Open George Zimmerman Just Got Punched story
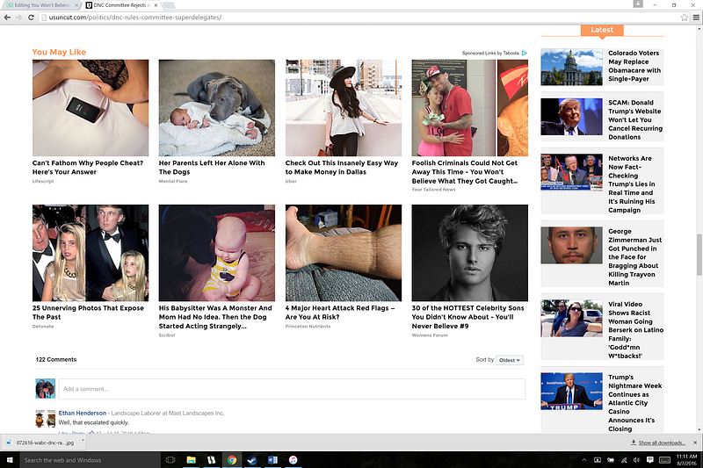Image resolution: width=703 pixels, height=468 pixels. coord(634,257)
